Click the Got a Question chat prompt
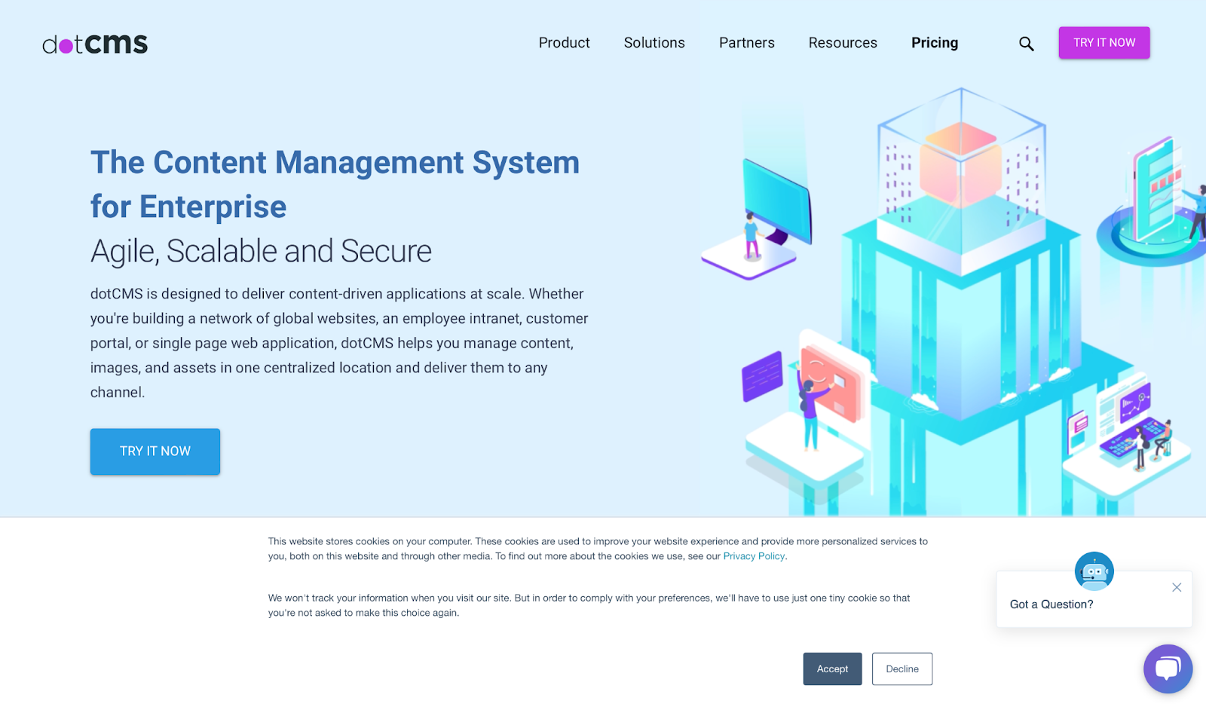This screenshot has height=707, width=1206. (x=1051, y=604)
